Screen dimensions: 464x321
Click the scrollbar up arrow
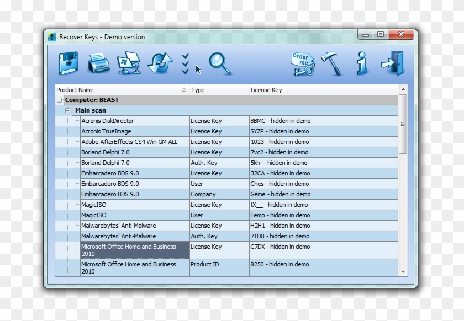[x=403, y=89]
